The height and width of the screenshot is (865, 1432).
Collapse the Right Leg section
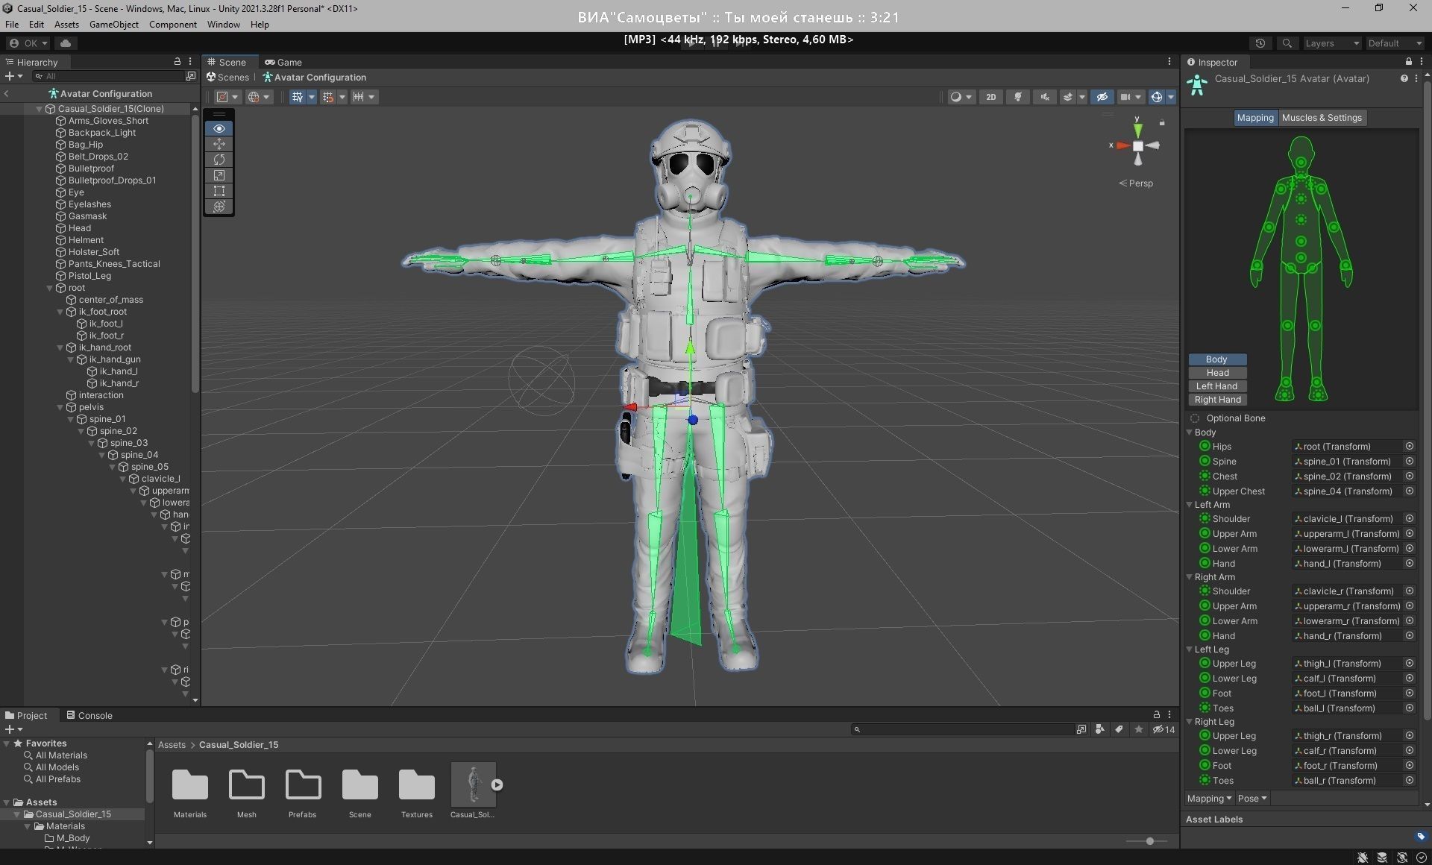click(x=1190, y=722)
